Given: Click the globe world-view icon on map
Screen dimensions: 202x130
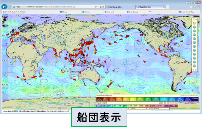Looking at the screenshot, I should [195, 77].
